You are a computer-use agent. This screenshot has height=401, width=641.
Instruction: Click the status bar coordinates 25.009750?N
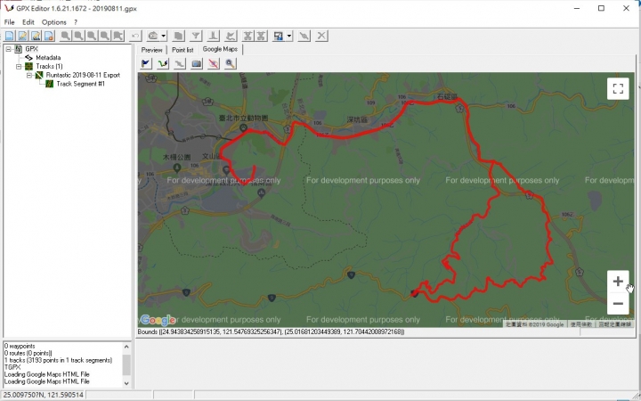(x=44, y=396)
